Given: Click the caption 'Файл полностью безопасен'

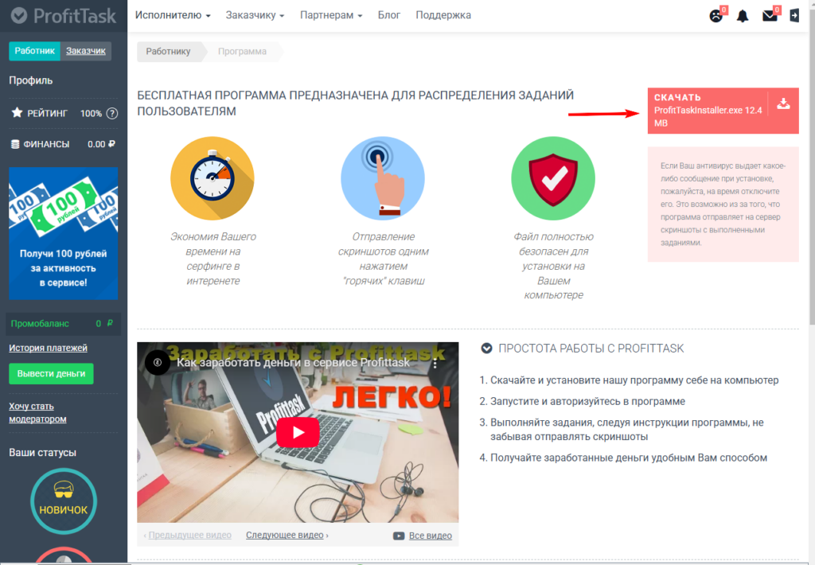Looking at the screenshot, I should point(554,266).
